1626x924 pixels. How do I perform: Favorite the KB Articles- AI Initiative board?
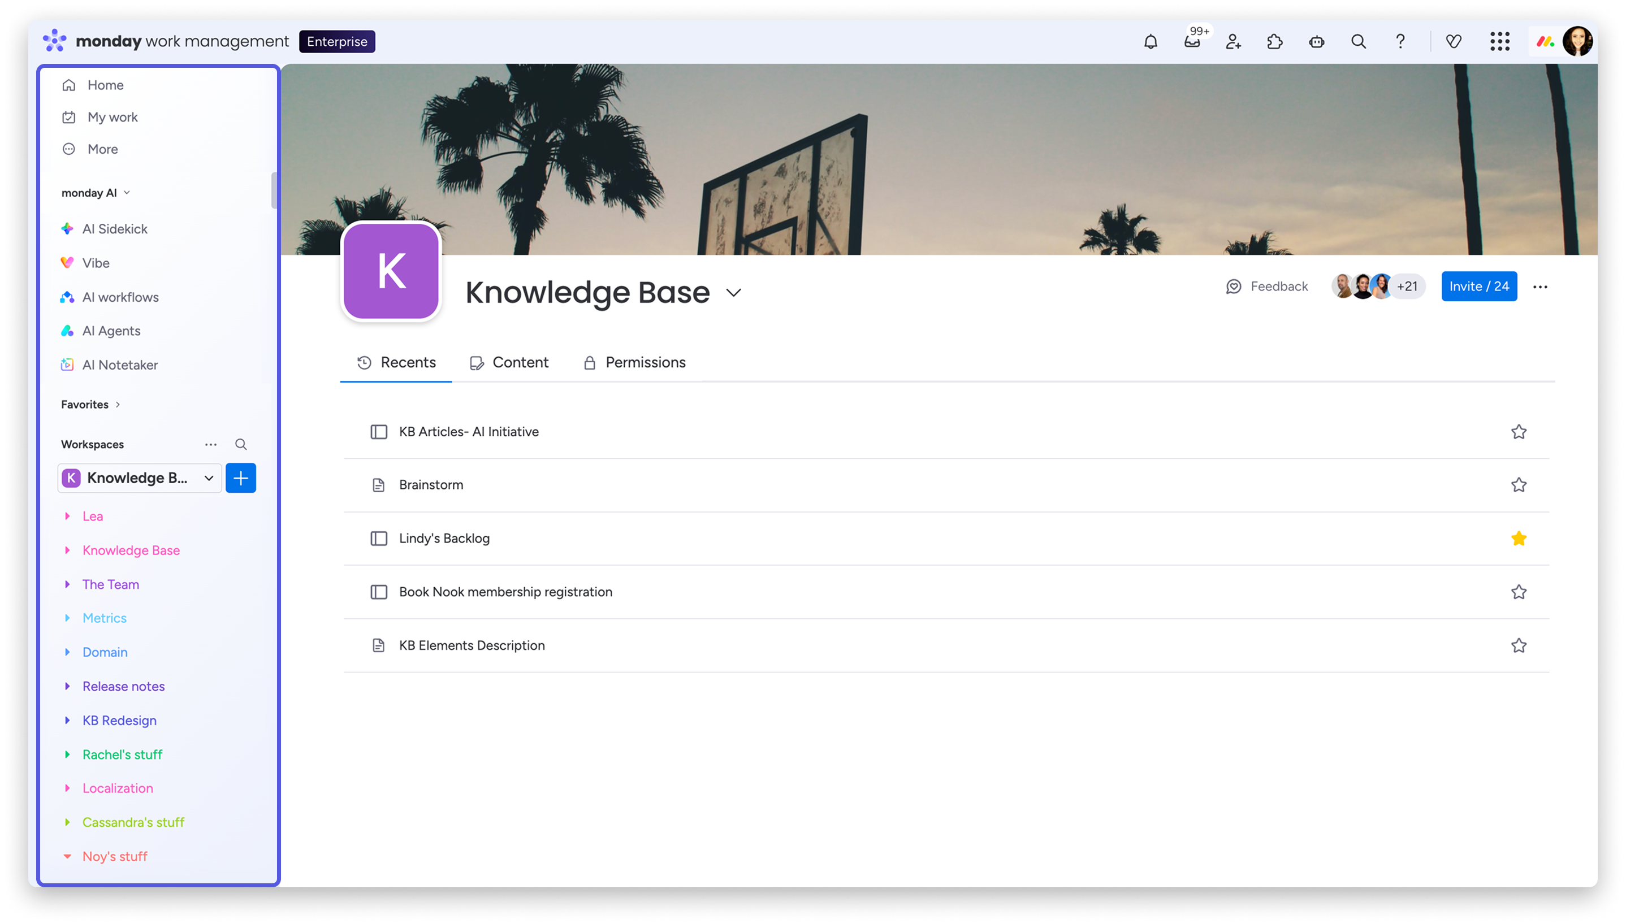[x=1518, y=432]
